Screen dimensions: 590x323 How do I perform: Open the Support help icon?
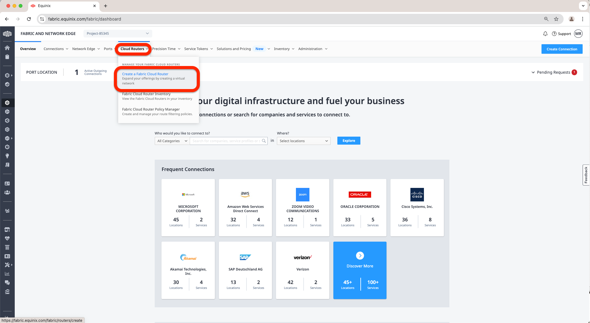click(554, 34)
